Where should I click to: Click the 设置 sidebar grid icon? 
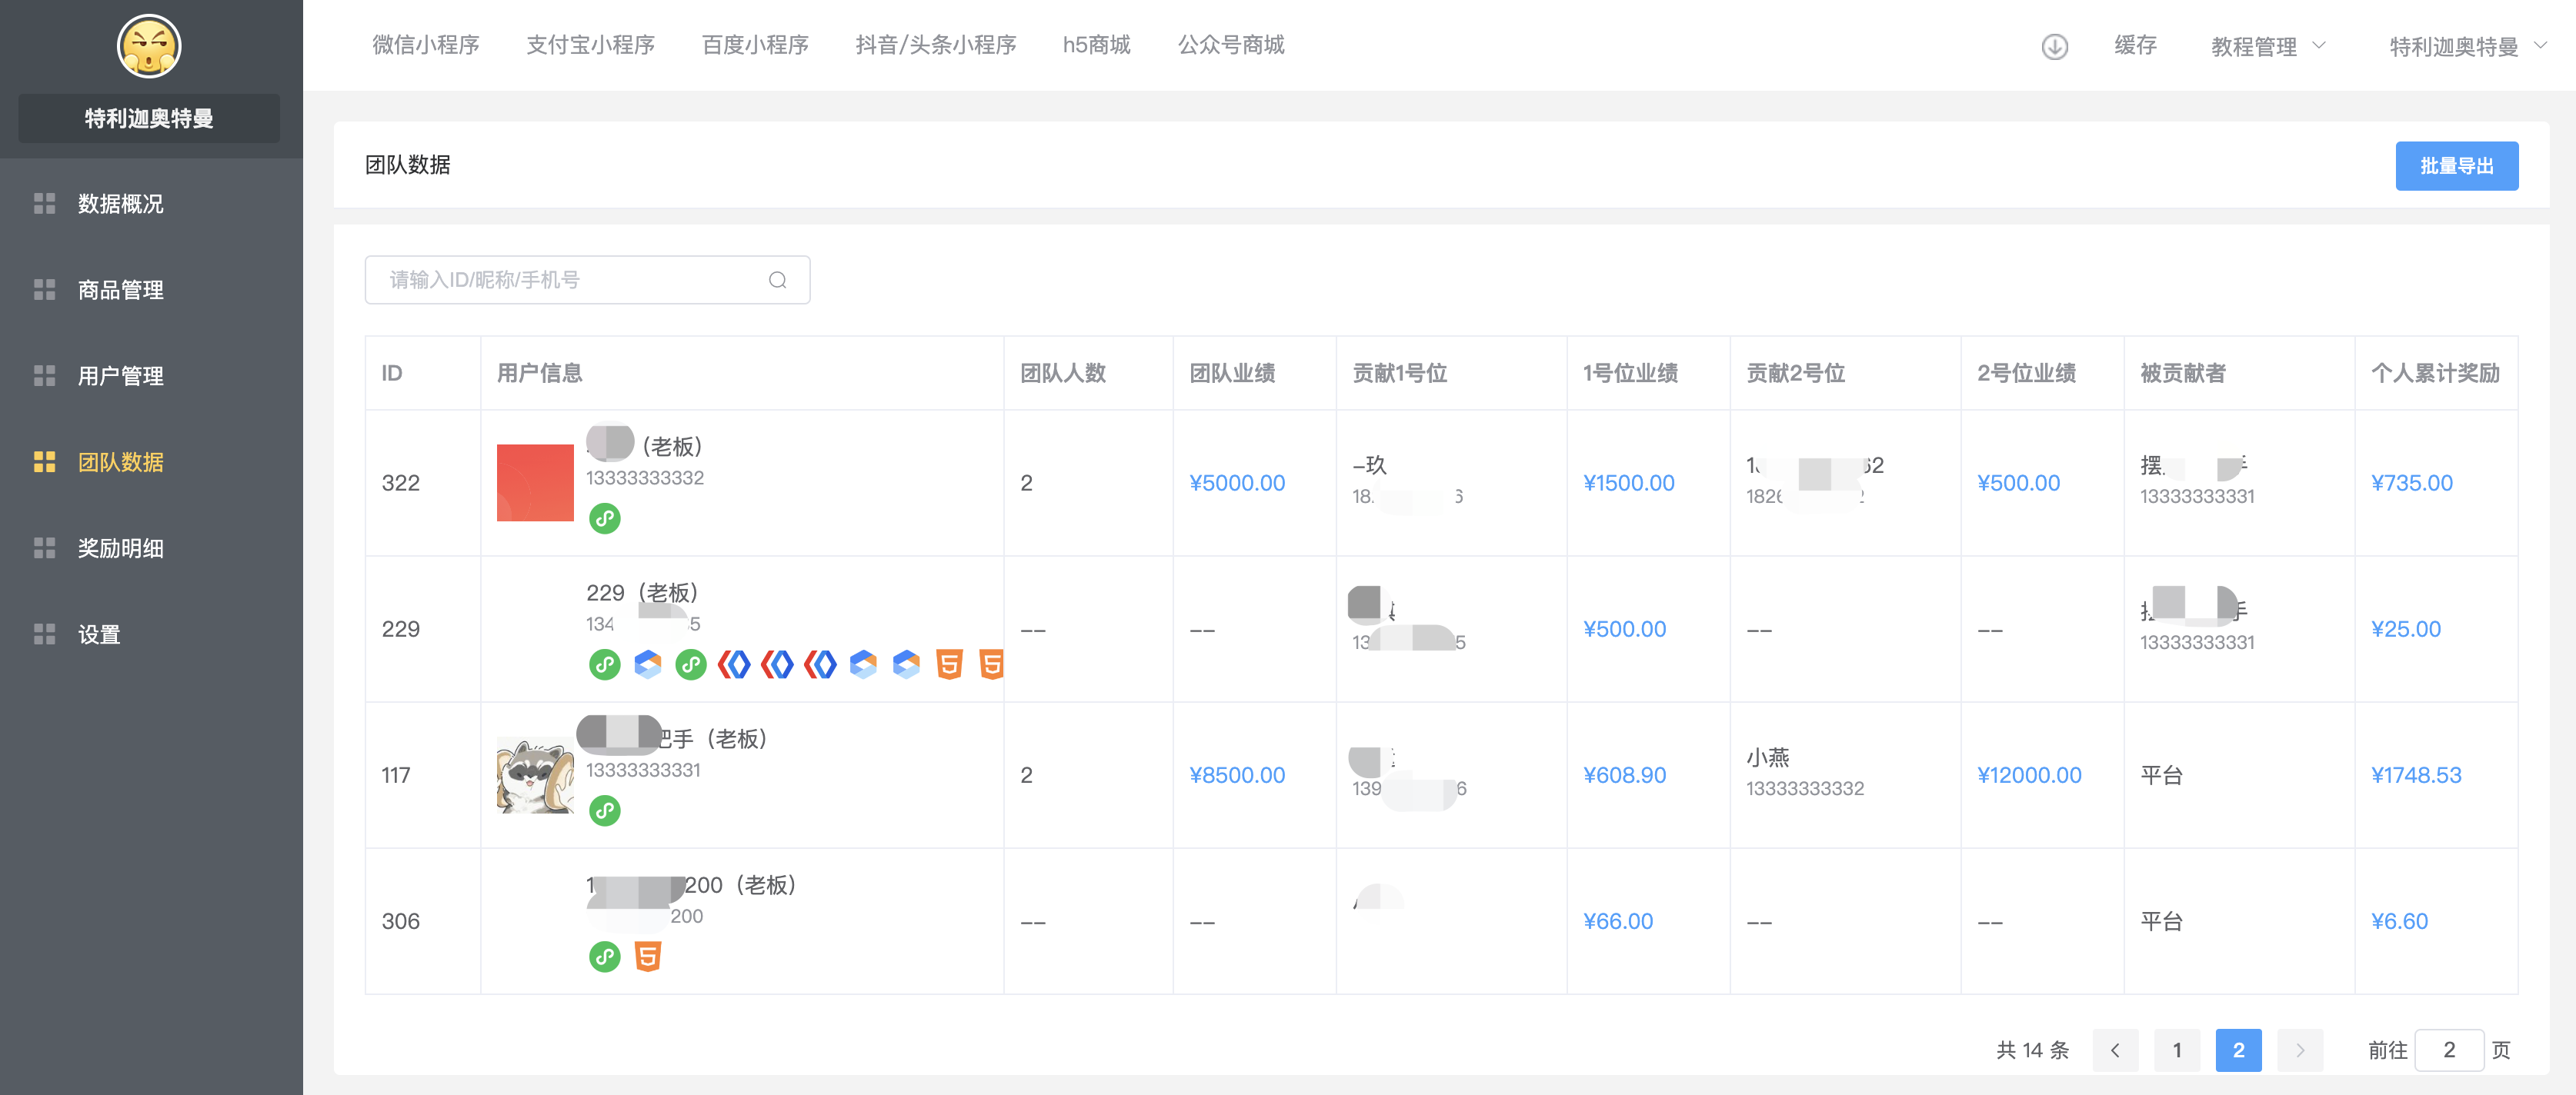pos(44,634)
